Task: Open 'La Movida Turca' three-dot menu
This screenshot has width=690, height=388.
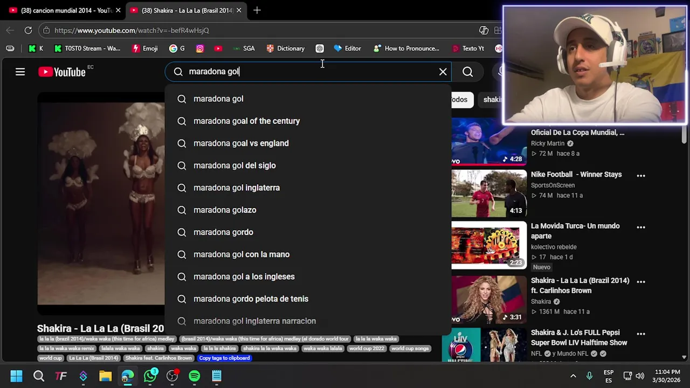Action: point(641,227)
